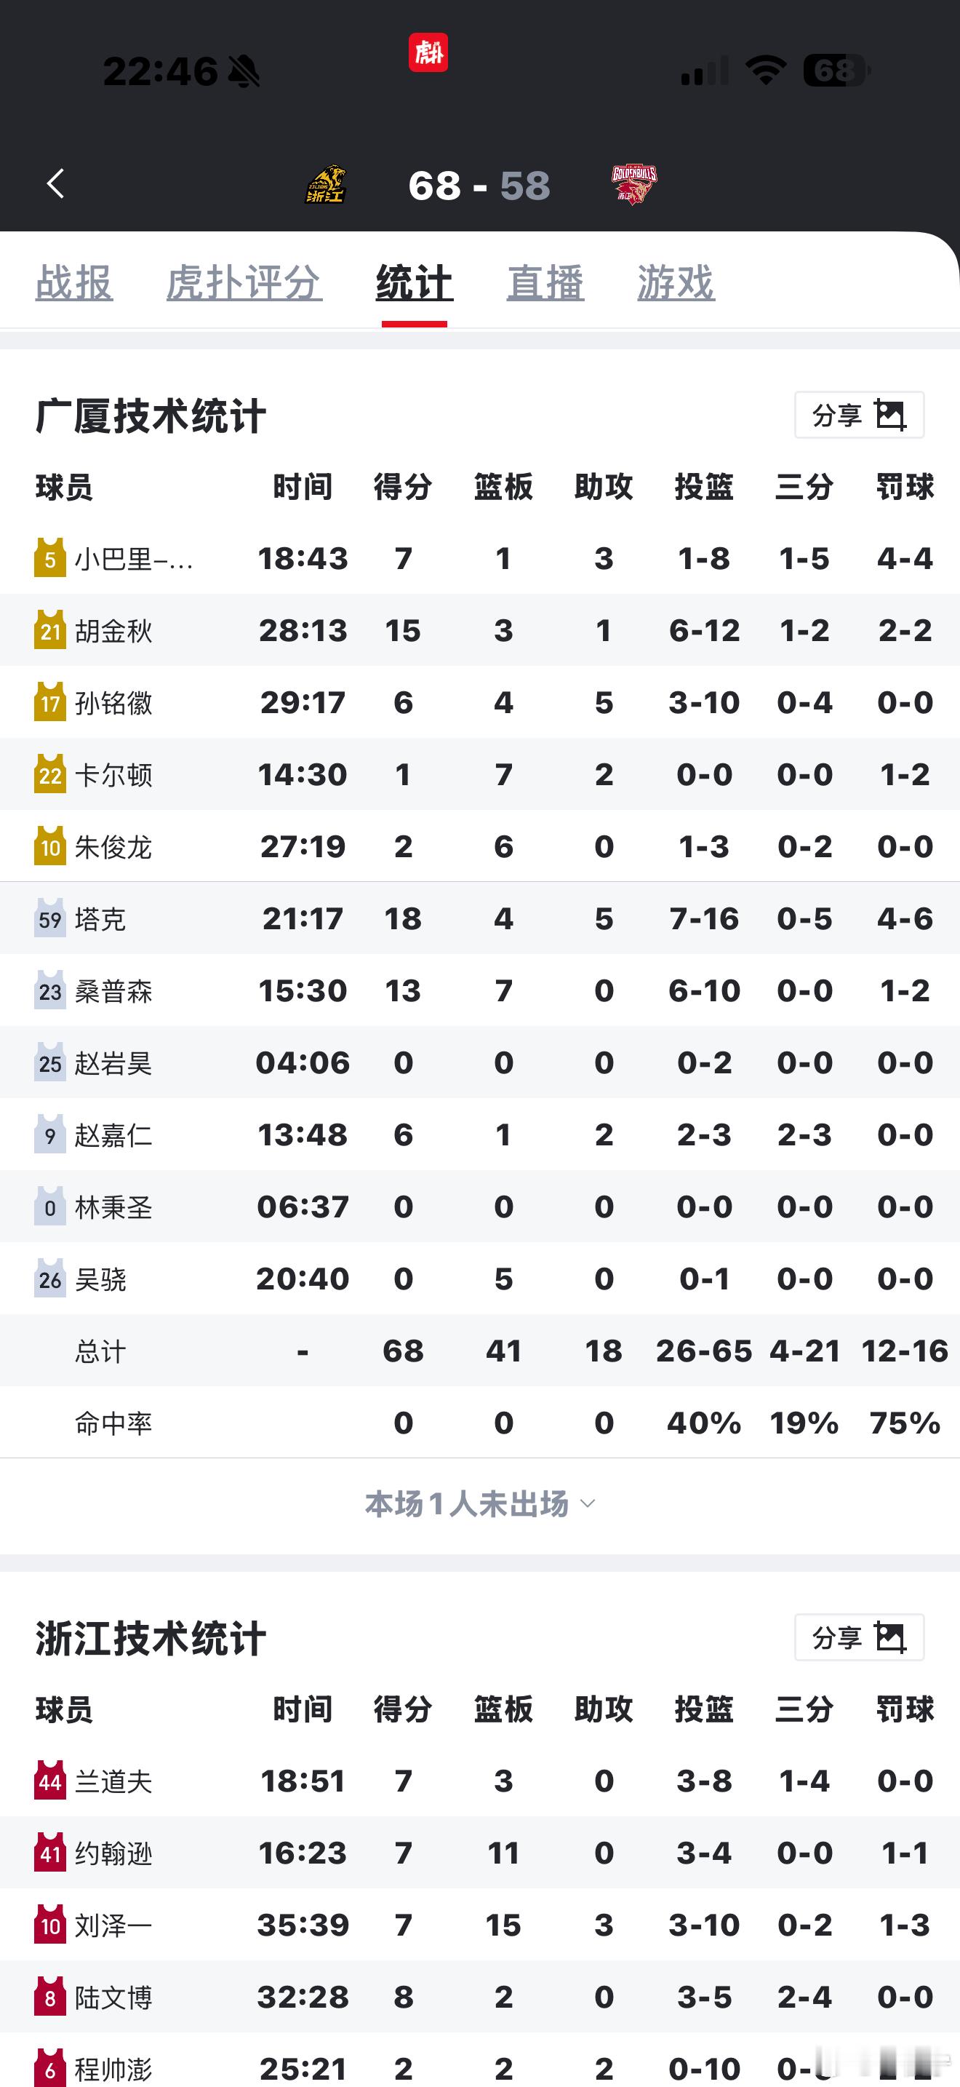Open the 虎扑评分 tab
Screen dimensions: 960x2087
click(x=244, y=283)
